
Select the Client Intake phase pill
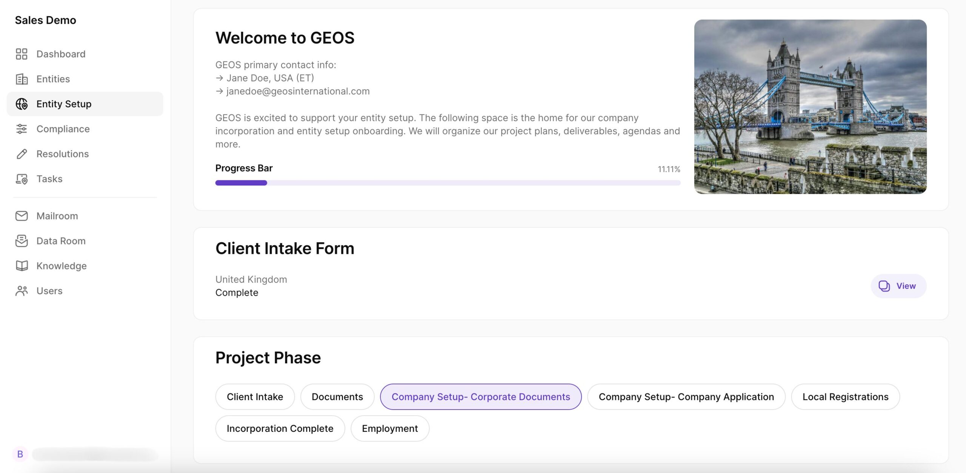[x=254, y=396]
